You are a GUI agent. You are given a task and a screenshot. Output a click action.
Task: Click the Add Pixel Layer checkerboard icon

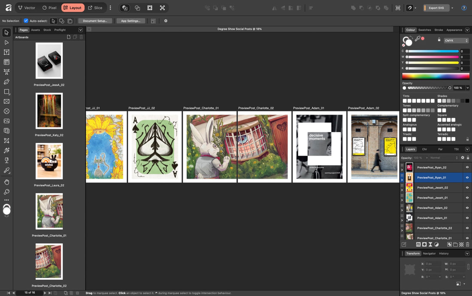(x=461, y=245)
